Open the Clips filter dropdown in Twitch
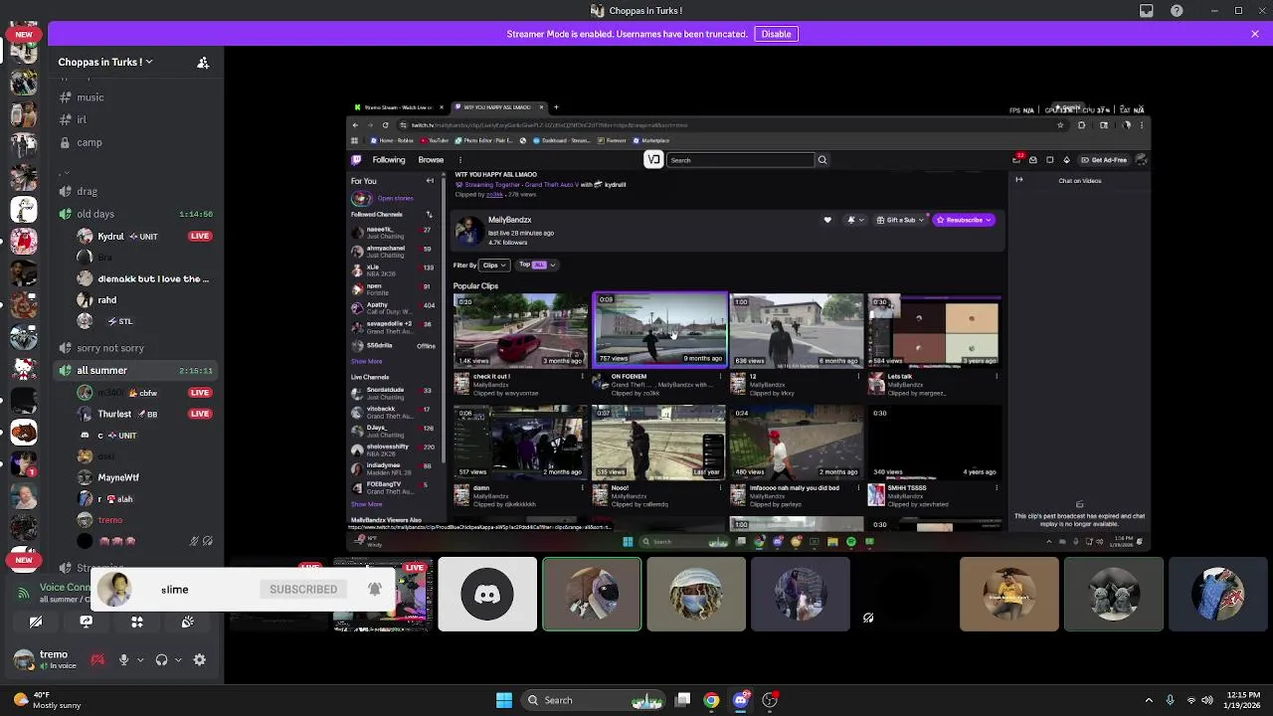Screen dimensions: 1273x716 click(x=494, y=266)
